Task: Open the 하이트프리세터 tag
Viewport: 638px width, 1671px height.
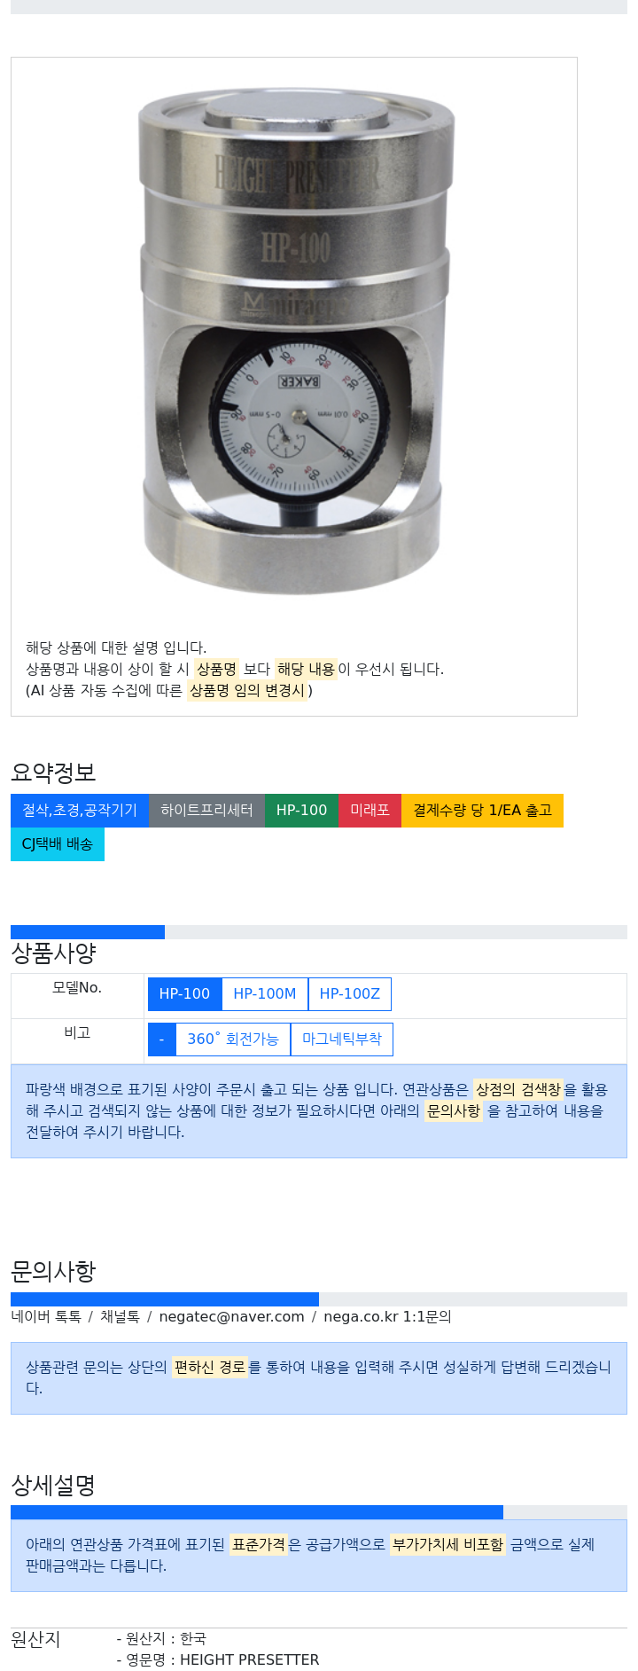Action: [x=206, y=811]
